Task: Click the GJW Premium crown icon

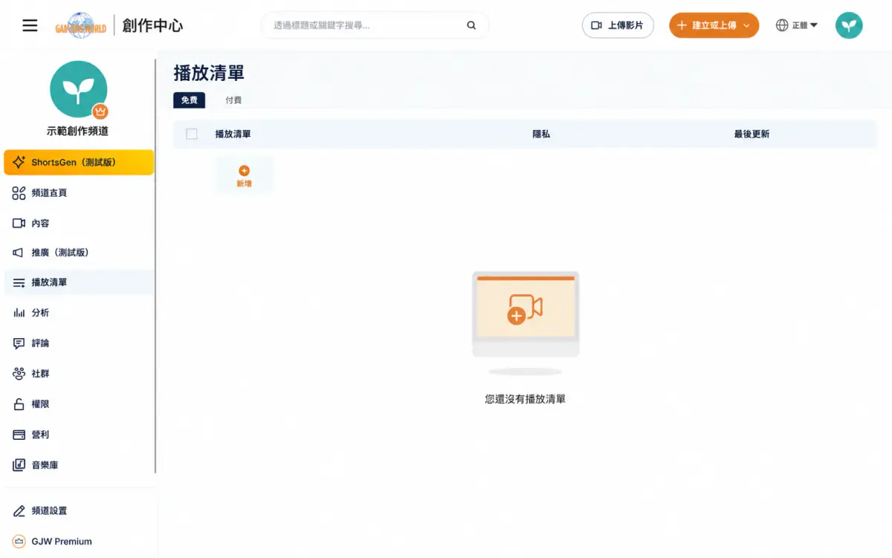Action: (x=19, y=542)
